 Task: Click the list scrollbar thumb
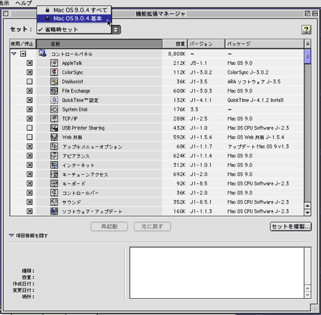(x=307, y=56)
